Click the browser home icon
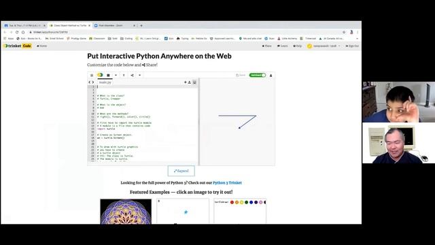Image resolution: width=435 pixels, height=245 pixels. (x=23, y=32)
